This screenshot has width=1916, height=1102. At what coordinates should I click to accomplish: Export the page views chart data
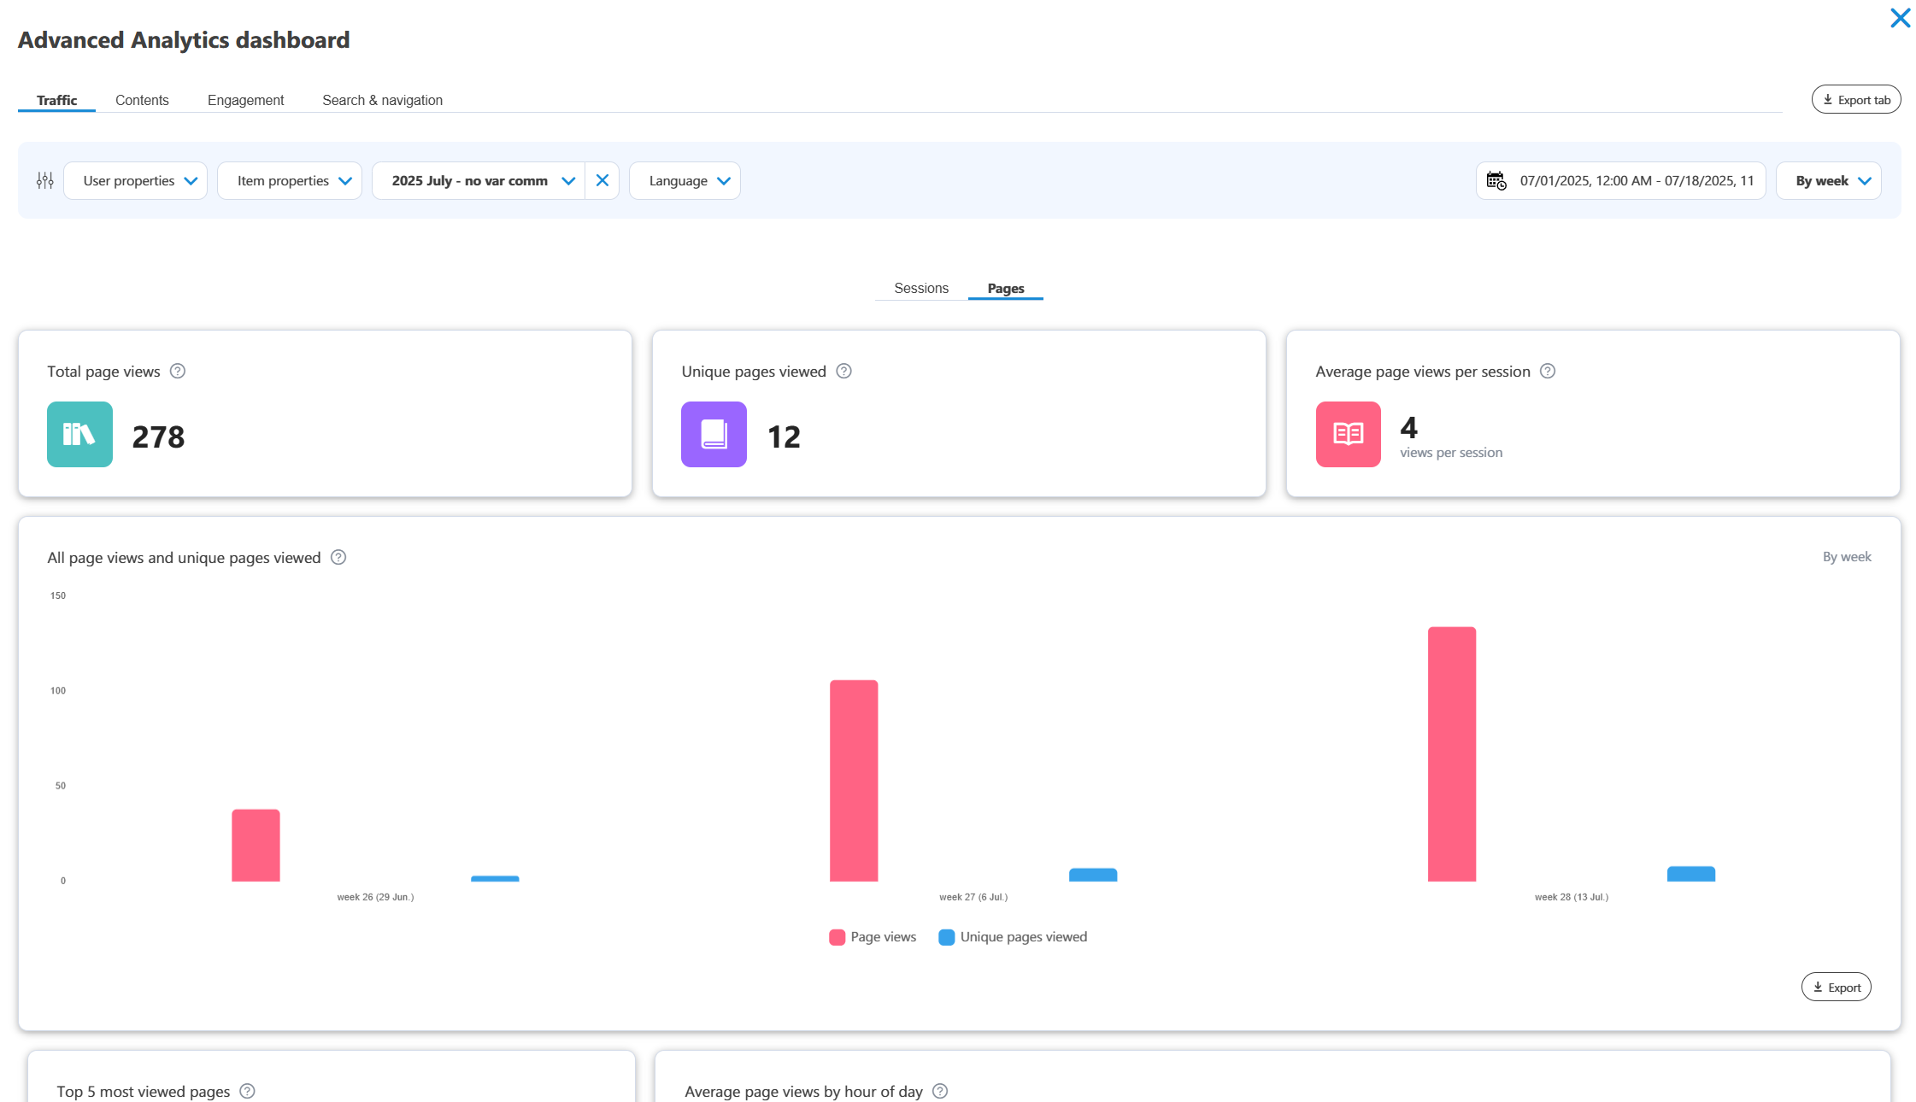(x=1836, y=987)
